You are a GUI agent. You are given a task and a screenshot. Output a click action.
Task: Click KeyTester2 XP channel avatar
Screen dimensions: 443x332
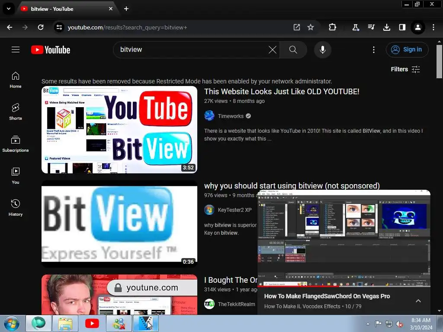click(209, 210)
